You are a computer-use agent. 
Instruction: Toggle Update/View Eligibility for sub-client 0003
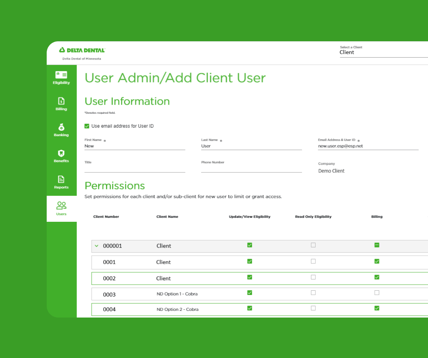tap(250, 293)
